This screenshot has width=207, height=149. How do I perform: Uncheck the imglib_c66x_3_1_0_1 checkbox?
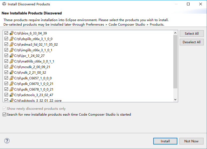coord(6,50)
